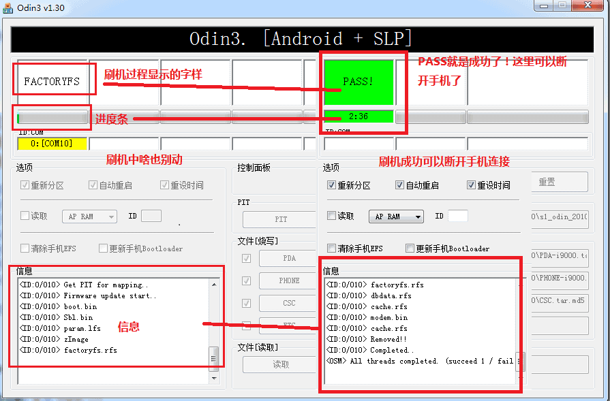Click the green 2:36 progress bar
This screenshot has height=401, width=610.
[359, 116]
